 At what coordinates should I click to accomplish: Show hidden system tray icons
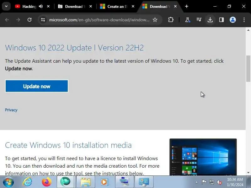[x=197, y=182]
